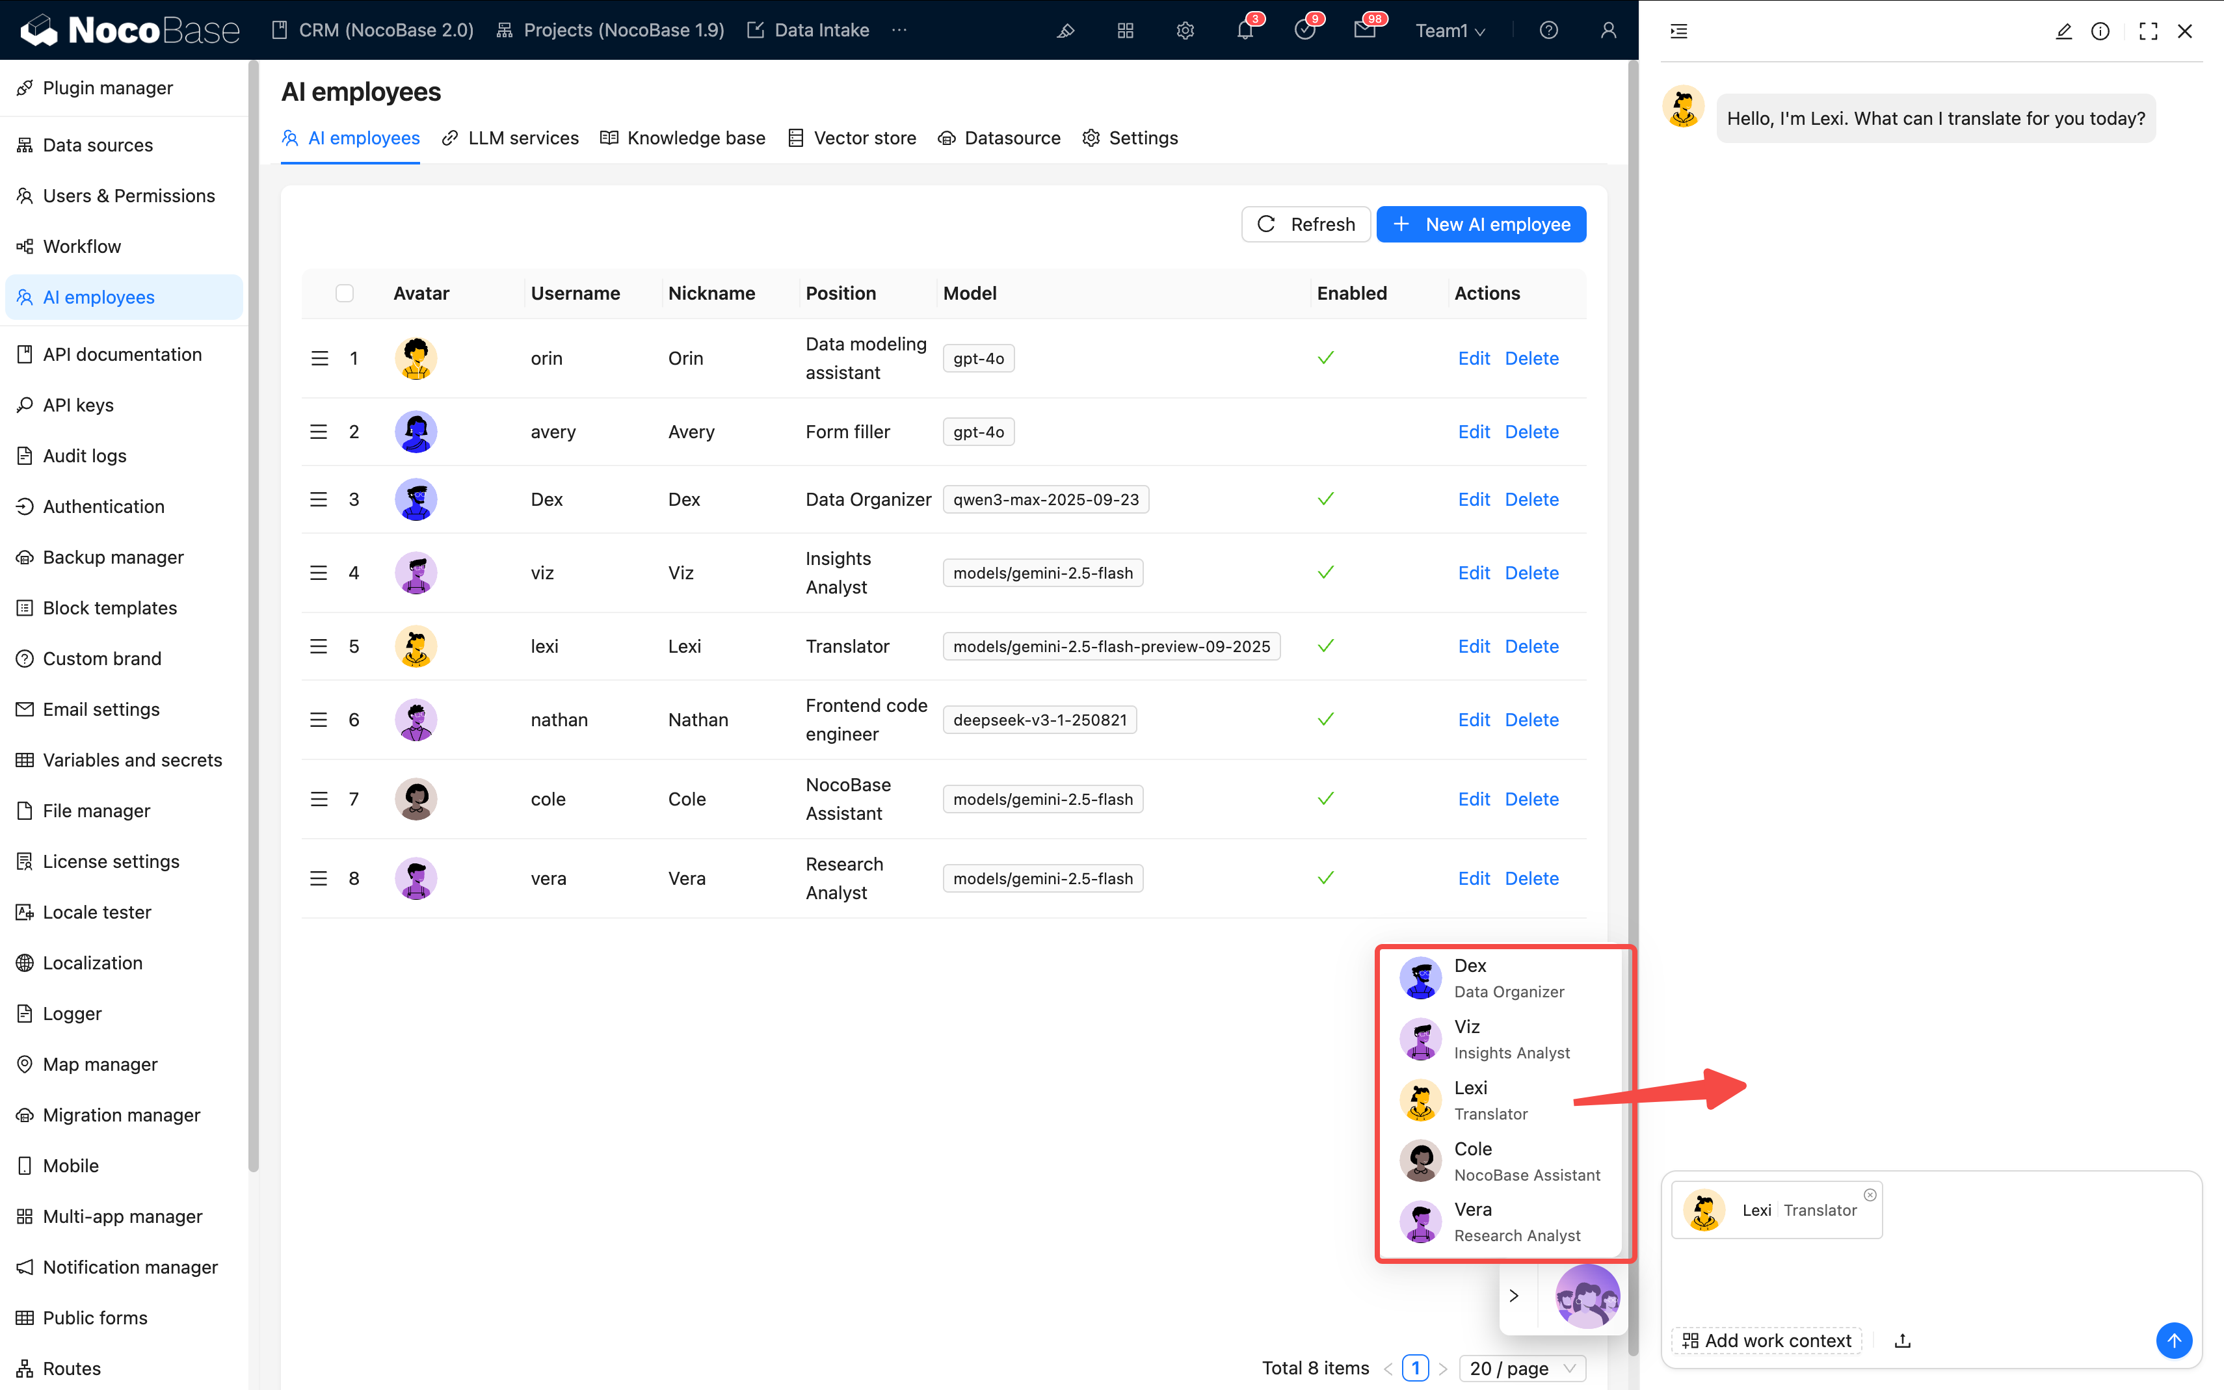Click the New AI employee button
This screenshot has height=1390, width=2224.
coord(1480,224)
